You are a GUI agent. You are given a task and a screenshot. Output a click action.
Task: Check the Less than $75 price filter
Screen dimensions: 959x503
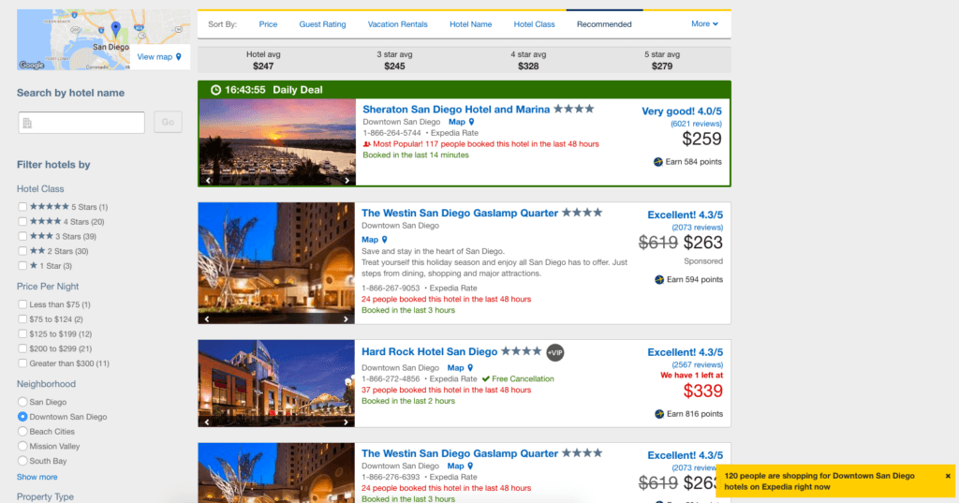point(22,304)
